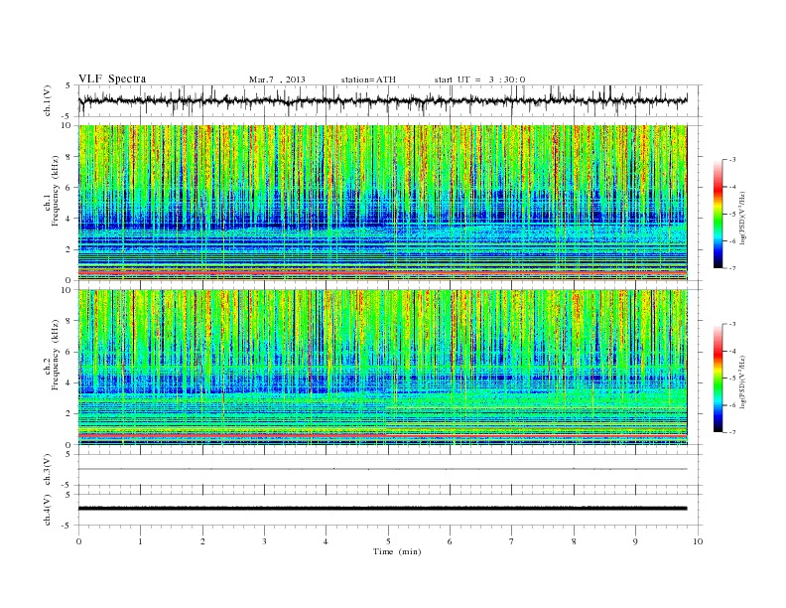Click the thick black ch.4 voltage trace

pos(382,509)
